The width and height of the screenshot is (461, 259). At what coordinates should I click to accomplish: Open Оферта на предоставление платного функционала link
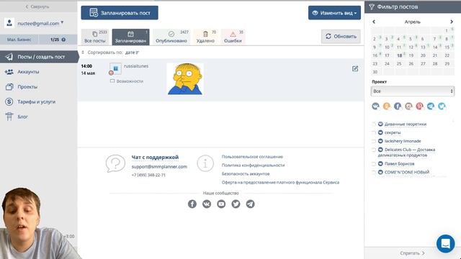click(x=280, y=182)
